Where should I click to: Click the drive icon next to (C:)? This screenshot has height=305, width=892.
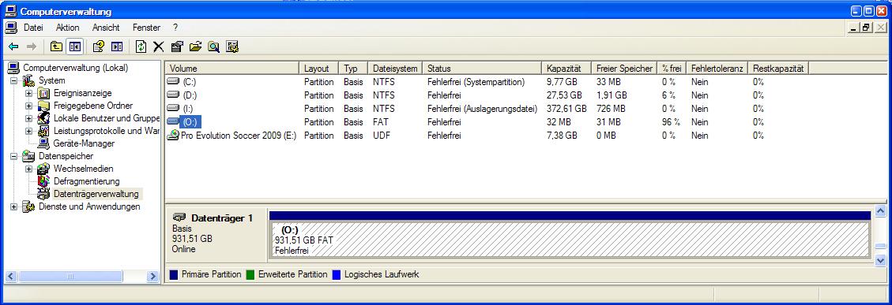[173, 82]
